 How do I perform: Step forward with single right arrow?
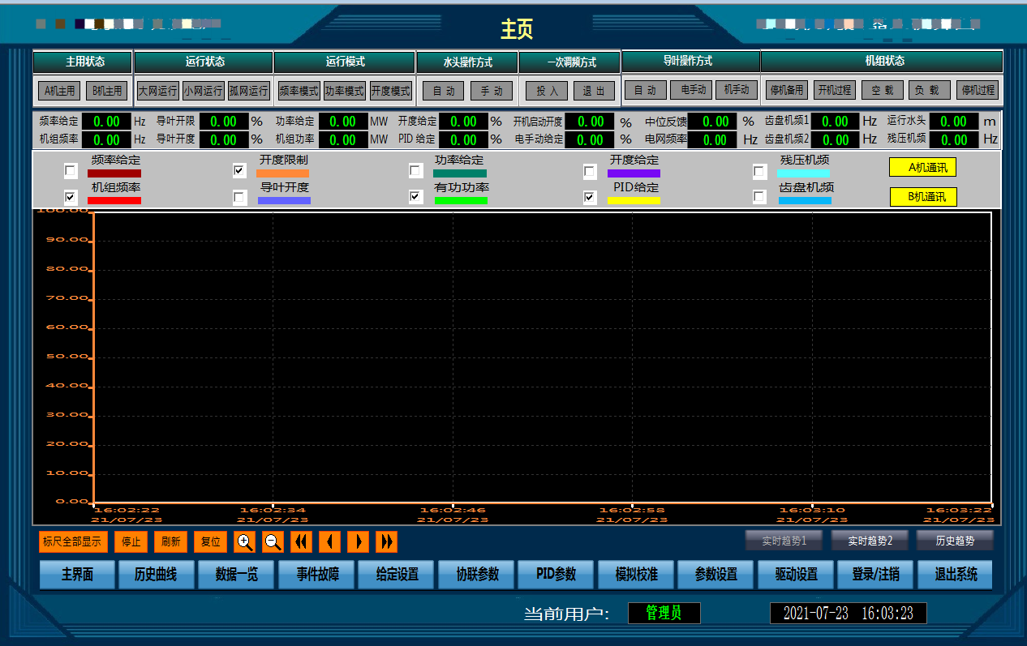point(358,541)
